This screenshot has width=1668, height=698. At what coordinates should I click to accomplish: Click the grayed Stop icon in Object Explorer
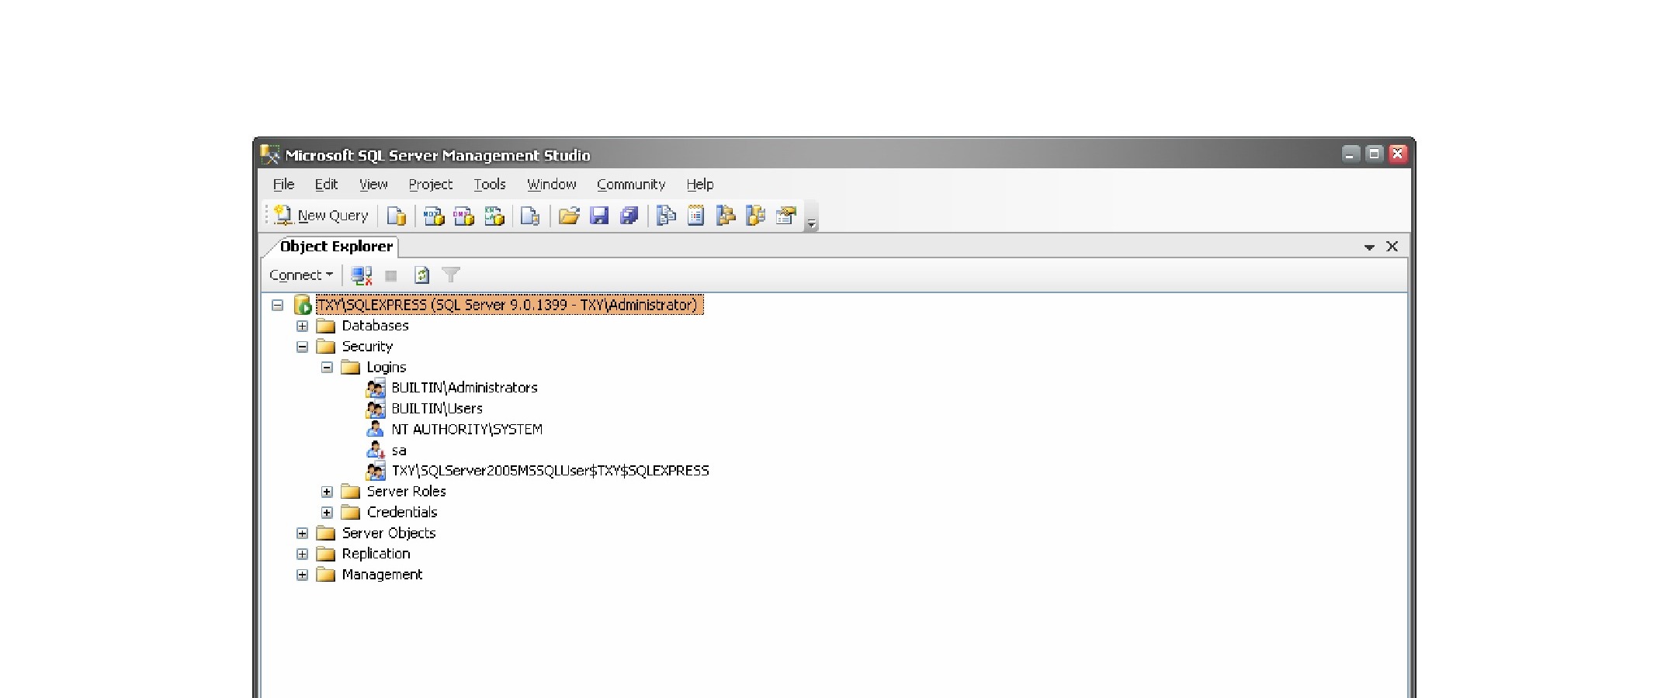(391, 275)
